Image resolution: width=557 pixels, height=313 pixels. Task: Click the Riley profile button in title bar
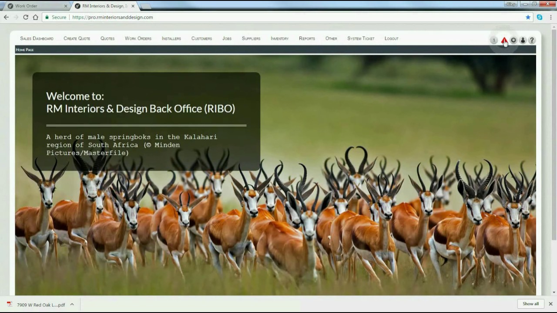511,4
